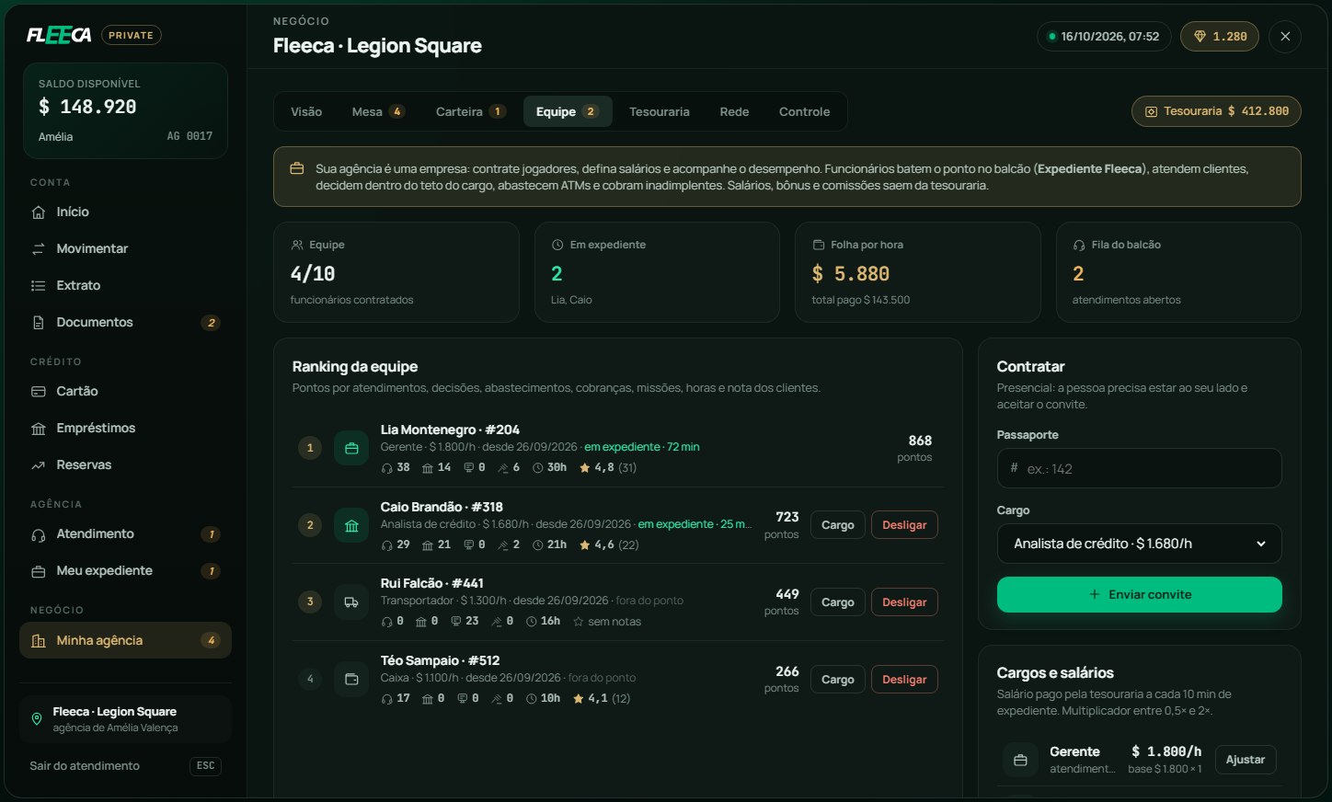Open the Cargo selector for Caio Brandão
This screenshot has height=802, width=1332.
(837, 525)
